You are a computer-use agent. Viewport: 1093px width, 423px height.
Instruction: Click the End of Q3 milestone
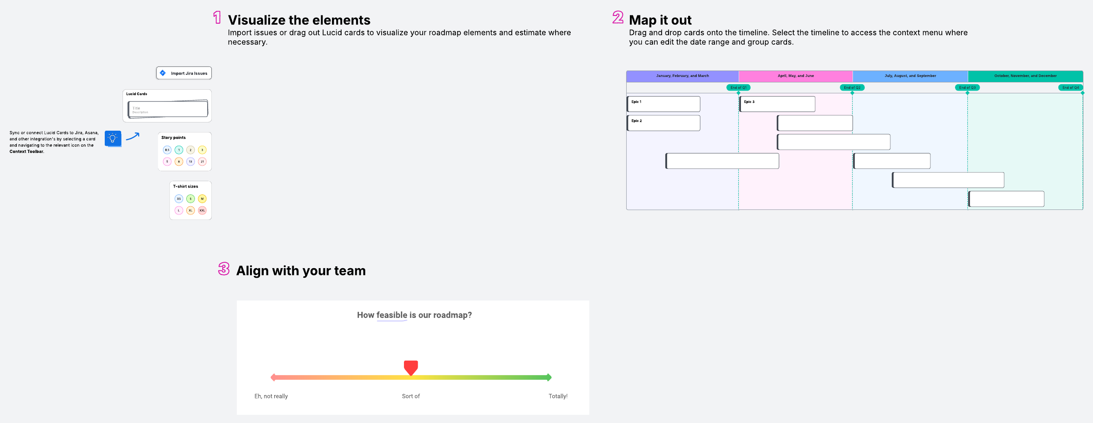click(x=967, y=87)
